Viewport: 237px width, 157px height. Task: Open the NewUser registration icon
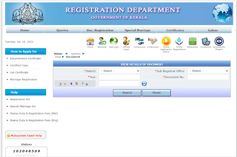pyautogui.click(x=102, y=41)
